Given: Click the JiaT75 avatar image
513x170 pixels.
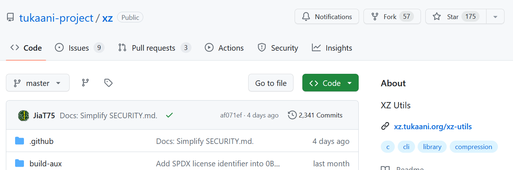Looking at the screenshot, I should (x=24, y=116).
